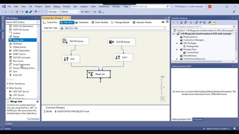
Task: Select OLE DB Command toolbox item
Action: pos(22,58)
